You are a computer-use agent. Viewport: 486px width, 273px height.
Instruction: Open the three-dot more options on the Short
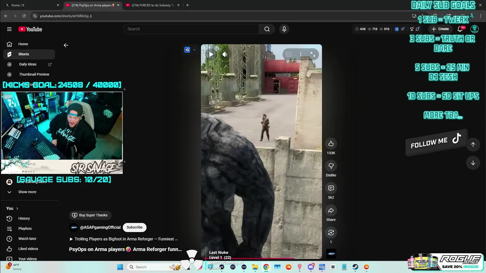[x=300, y=54]
